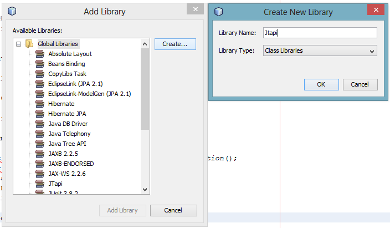Image resolution: width=390 pixels, height=228 pixels.
Task: Click the CopyLibs Task library icon
Action: 40,74
